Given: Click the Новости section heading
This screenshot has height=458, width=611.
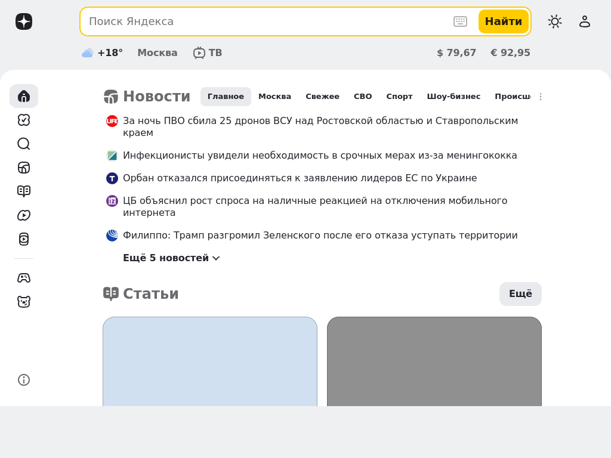Looking at the screenshot, I should click(x=147, y=96).
